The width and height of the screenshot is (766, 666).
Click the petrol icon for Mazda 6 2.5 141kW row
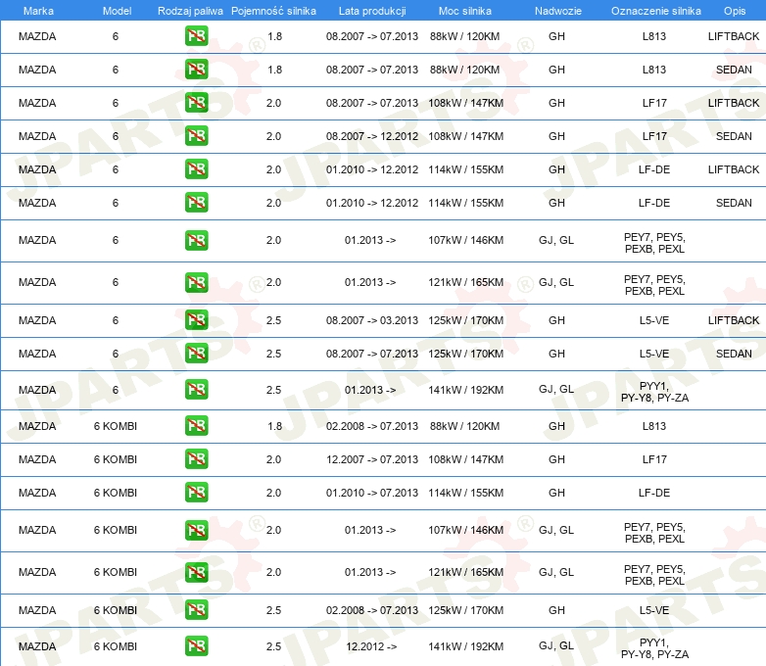pyautogui.click(x=196, y=390)
